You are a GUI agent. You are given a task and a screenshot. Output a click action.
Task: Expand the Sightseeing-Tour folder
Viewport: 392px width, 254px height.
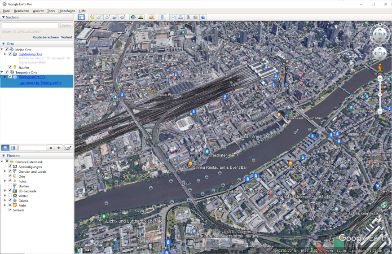(5, 54)
